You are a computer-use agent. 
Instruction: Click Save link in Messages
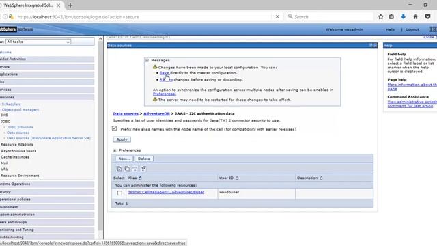(164, 73)
